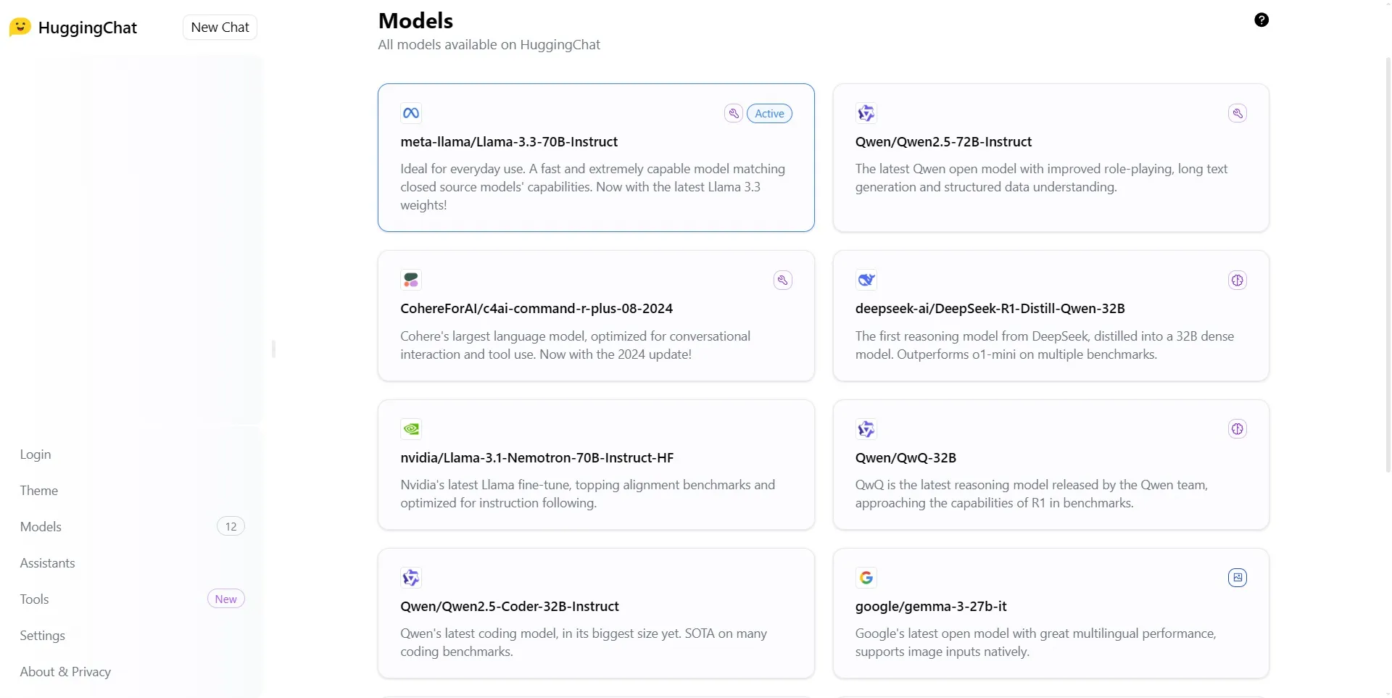1392x698 pixels.
Task: Click the Cohere logo on the c4ai-command card
Action: click(411, 280)
